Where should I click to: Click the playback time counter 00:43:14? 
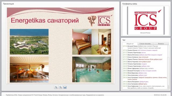click(157, 95)
